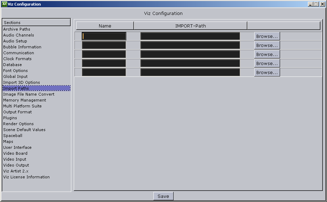Click Browse button in fifth row
This screenshot has height=202, width=327.
pos(267,72)
